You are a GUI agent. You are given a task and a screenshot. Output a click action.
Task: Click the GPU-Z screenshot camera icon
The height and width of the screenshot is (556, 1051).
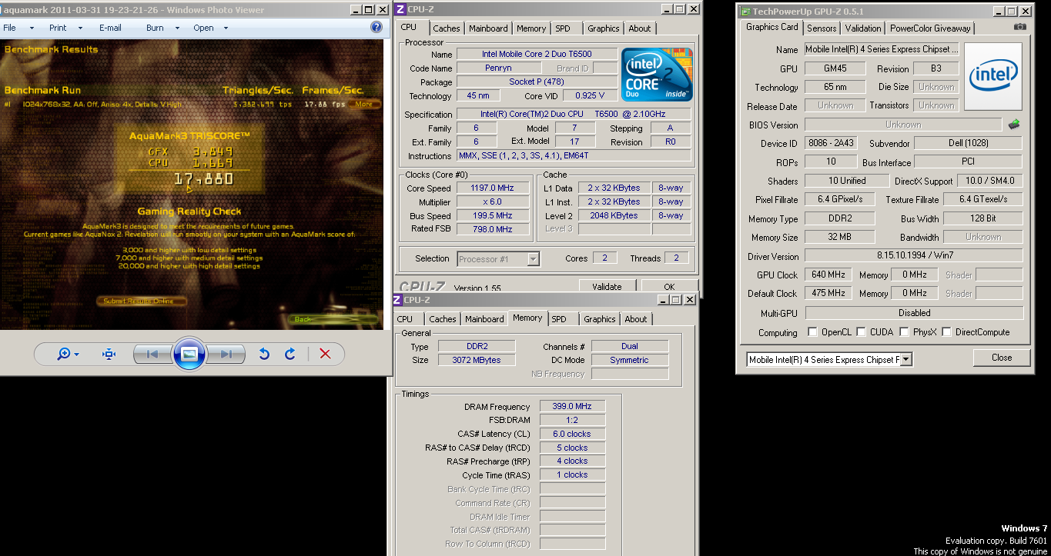pyautogui.click(x=1020, y=27)
